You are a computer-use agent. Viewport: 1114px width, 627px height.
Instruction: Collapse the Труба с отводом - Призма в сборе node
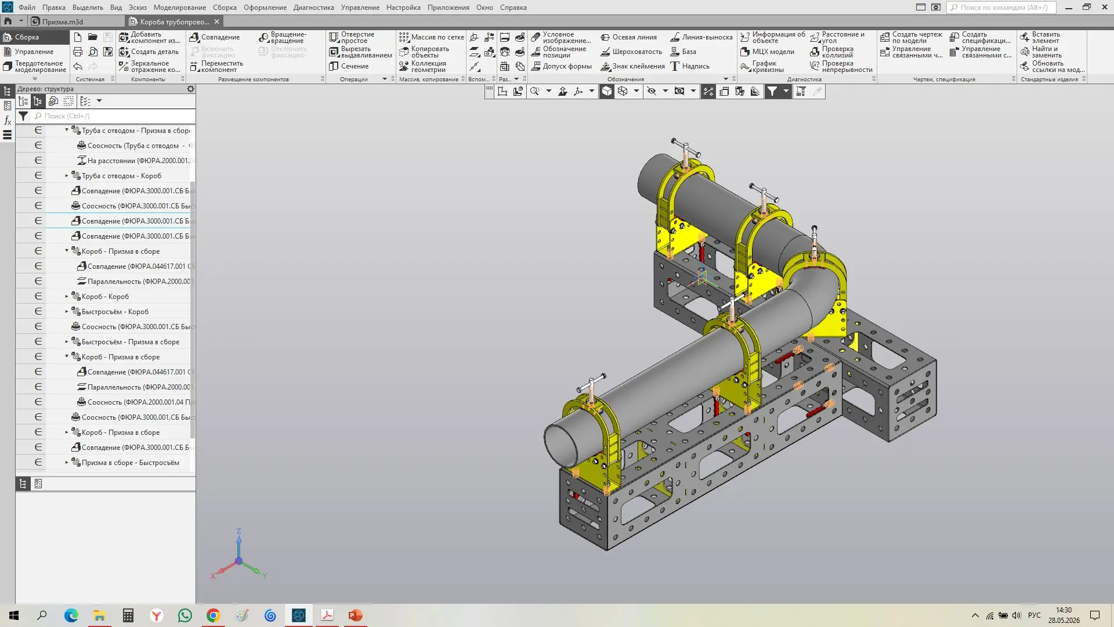67,130
